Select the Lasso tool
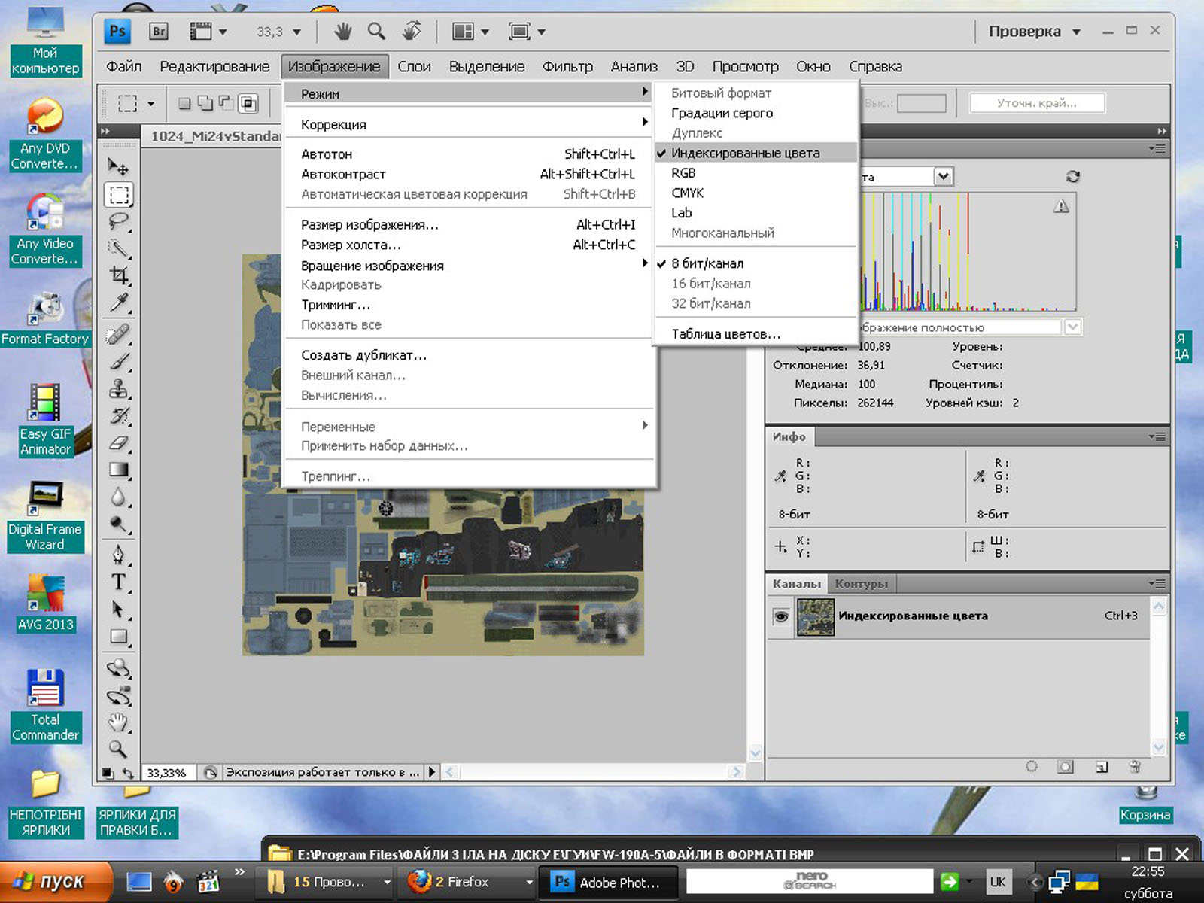This screenshot has width=1204, height=903. click(x=119, y=221)
